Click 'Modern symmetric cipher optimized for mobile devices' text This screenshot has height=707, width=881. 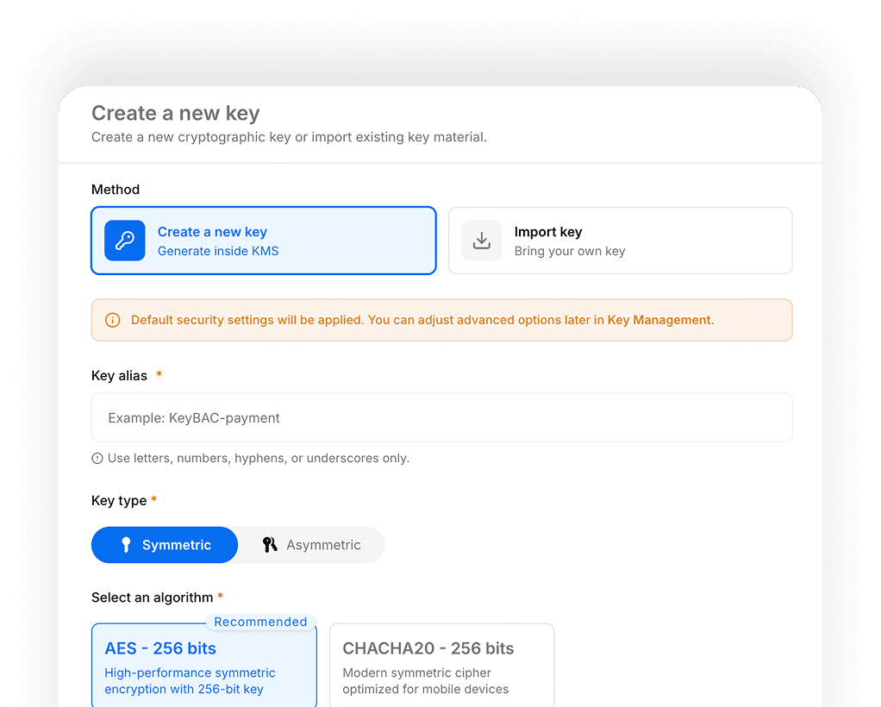425,681
